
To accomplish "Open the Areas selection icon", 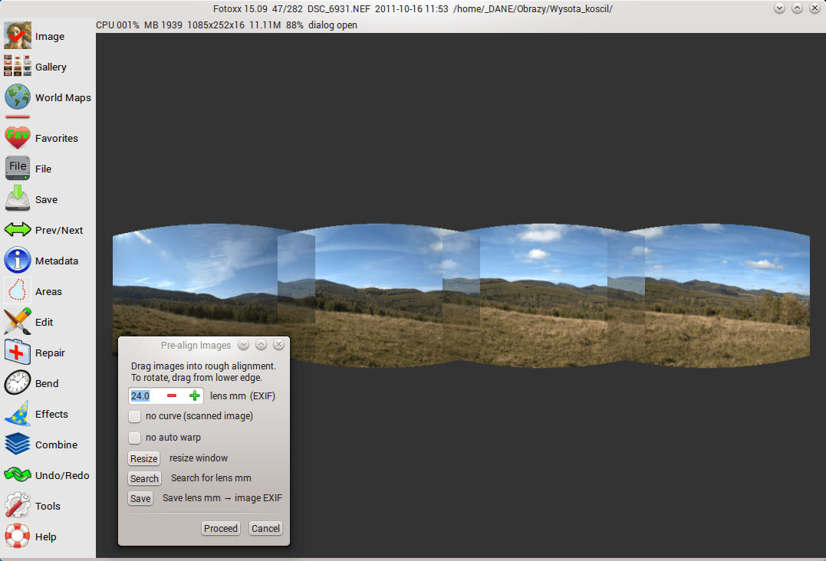I will [x=18, y=290].
